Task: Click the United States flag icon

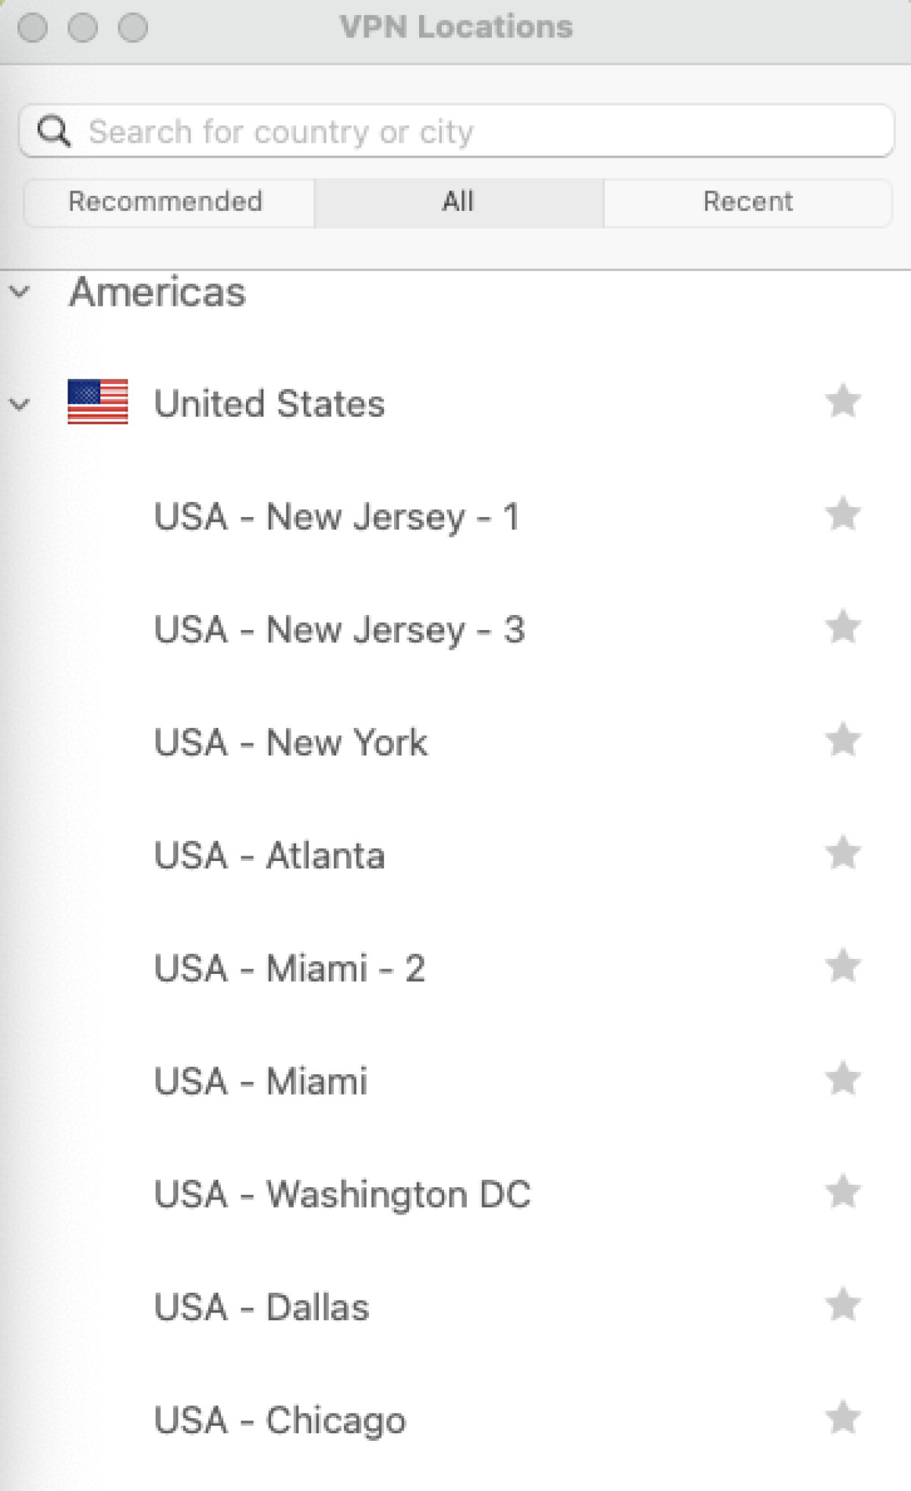Action: point(98,402)
